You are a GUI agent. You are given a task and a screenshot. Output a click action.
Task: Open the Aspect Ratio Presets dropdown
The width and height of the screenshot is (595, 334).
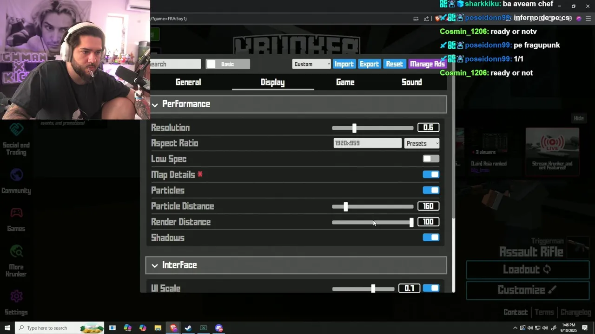(422, 143)
